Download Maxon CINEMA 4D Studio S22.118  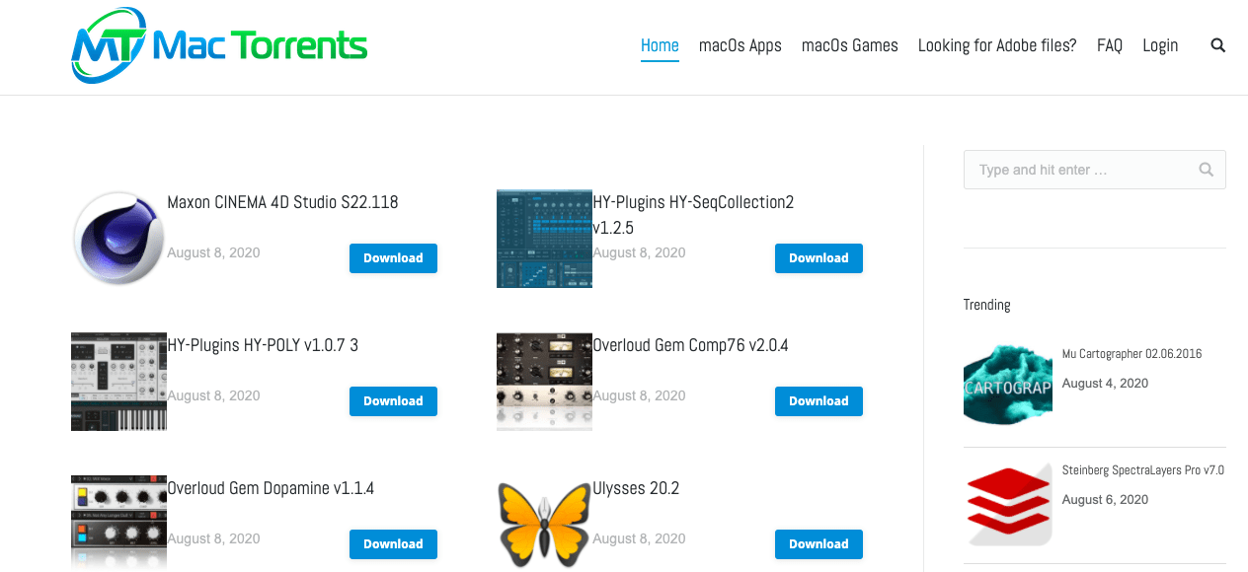tap(393, 258)
